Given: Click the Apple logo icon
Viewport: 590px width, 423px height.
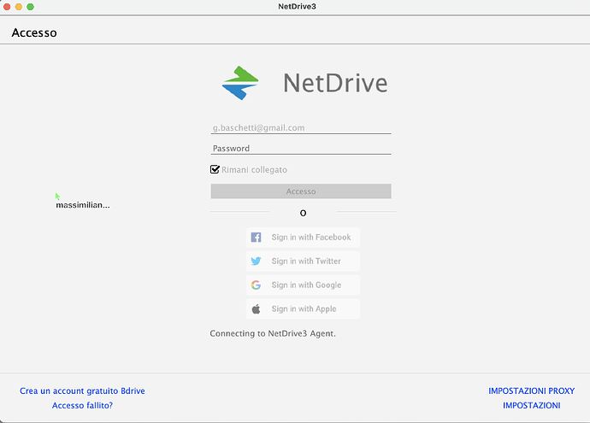Looking at the screenshot, I should [256, 309].
